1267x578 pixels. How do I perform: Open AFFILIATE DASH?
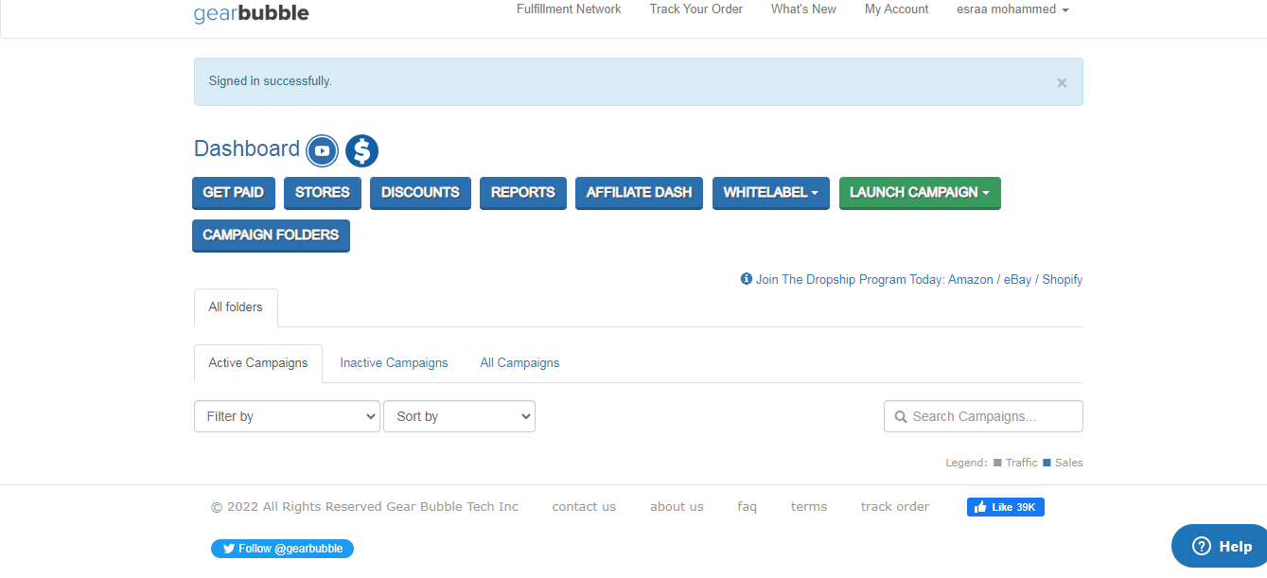(x=639, y=192)
